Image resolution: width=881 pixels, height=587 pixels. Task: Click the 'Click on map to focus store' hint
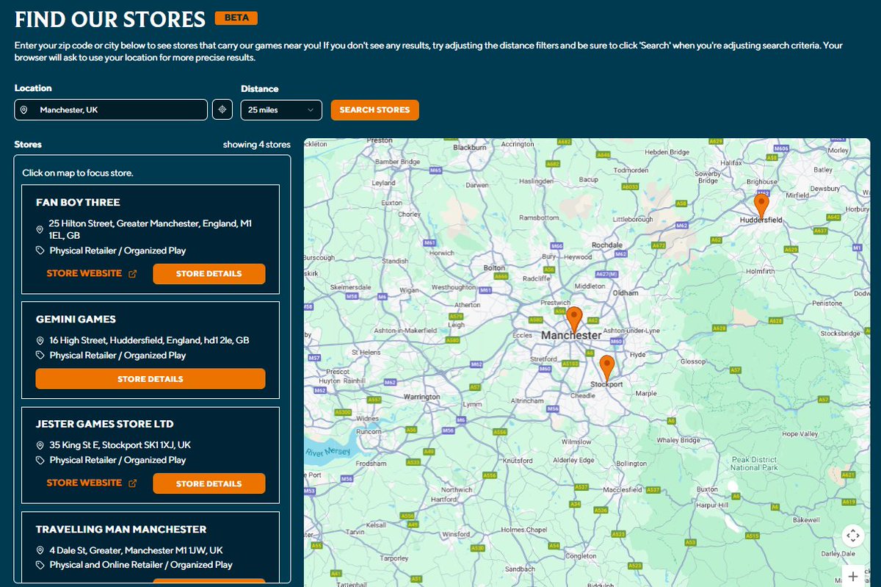coord(78,173)
